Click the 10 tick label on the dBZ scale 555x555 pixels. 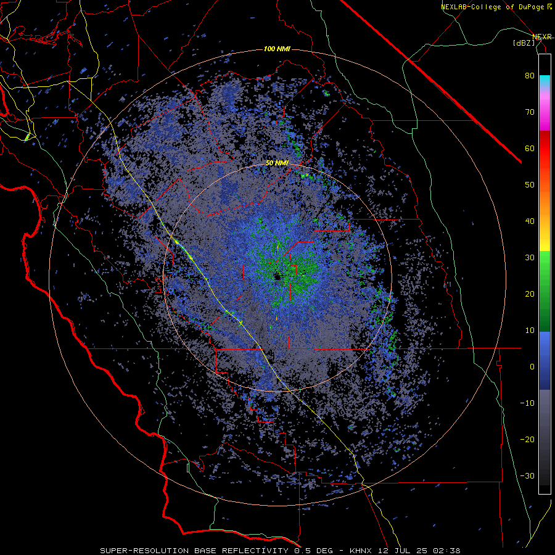[x=530, y=331]
